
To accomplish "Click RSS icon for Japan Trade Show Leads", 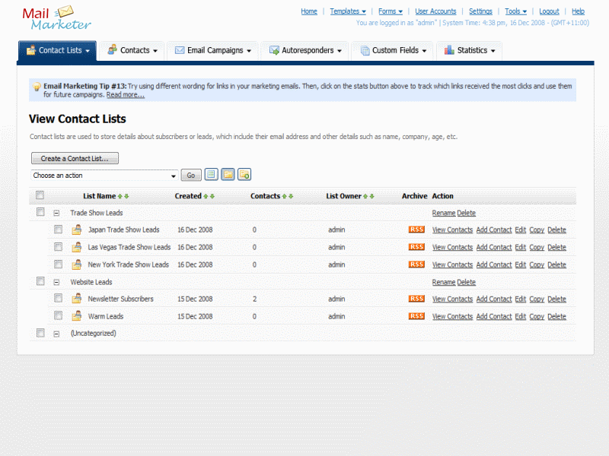I will (x=416, y=230).
